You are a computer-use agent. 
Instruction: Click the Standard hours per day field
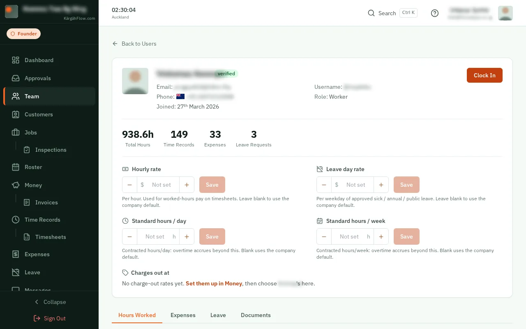pyautogui.click(x=158, y=236)
